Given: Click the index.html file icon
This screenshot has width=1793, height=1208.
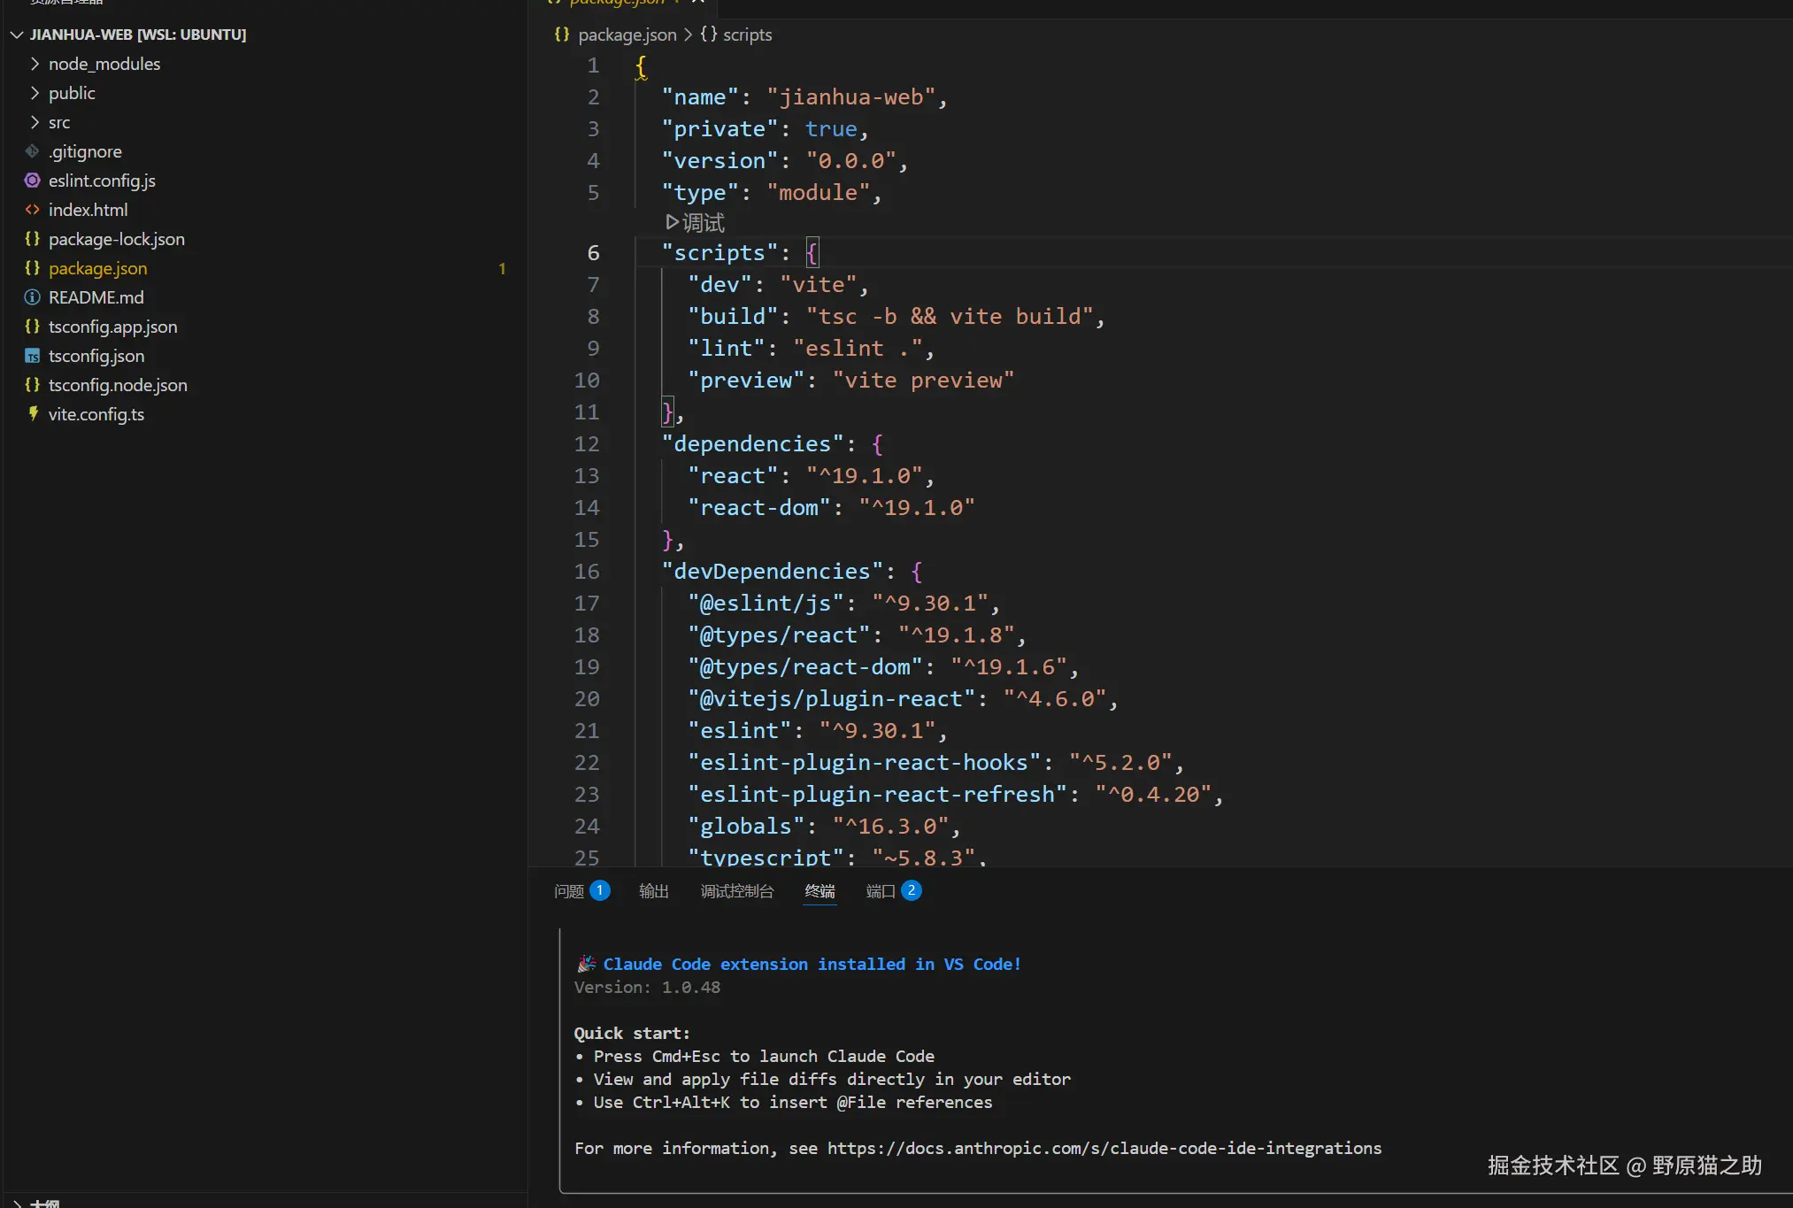Looking at the screenshot, I should coord(33,210).
